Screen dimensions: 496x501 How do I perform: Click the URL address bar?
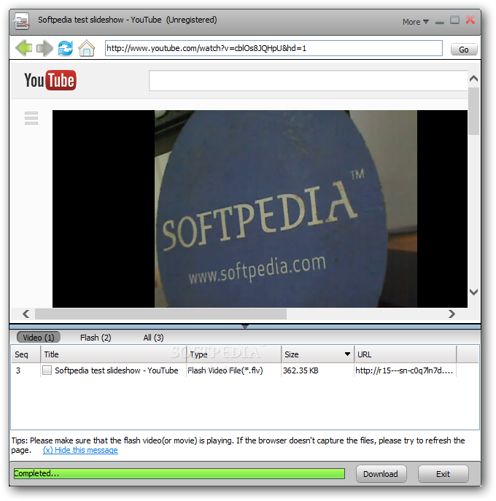274,48
